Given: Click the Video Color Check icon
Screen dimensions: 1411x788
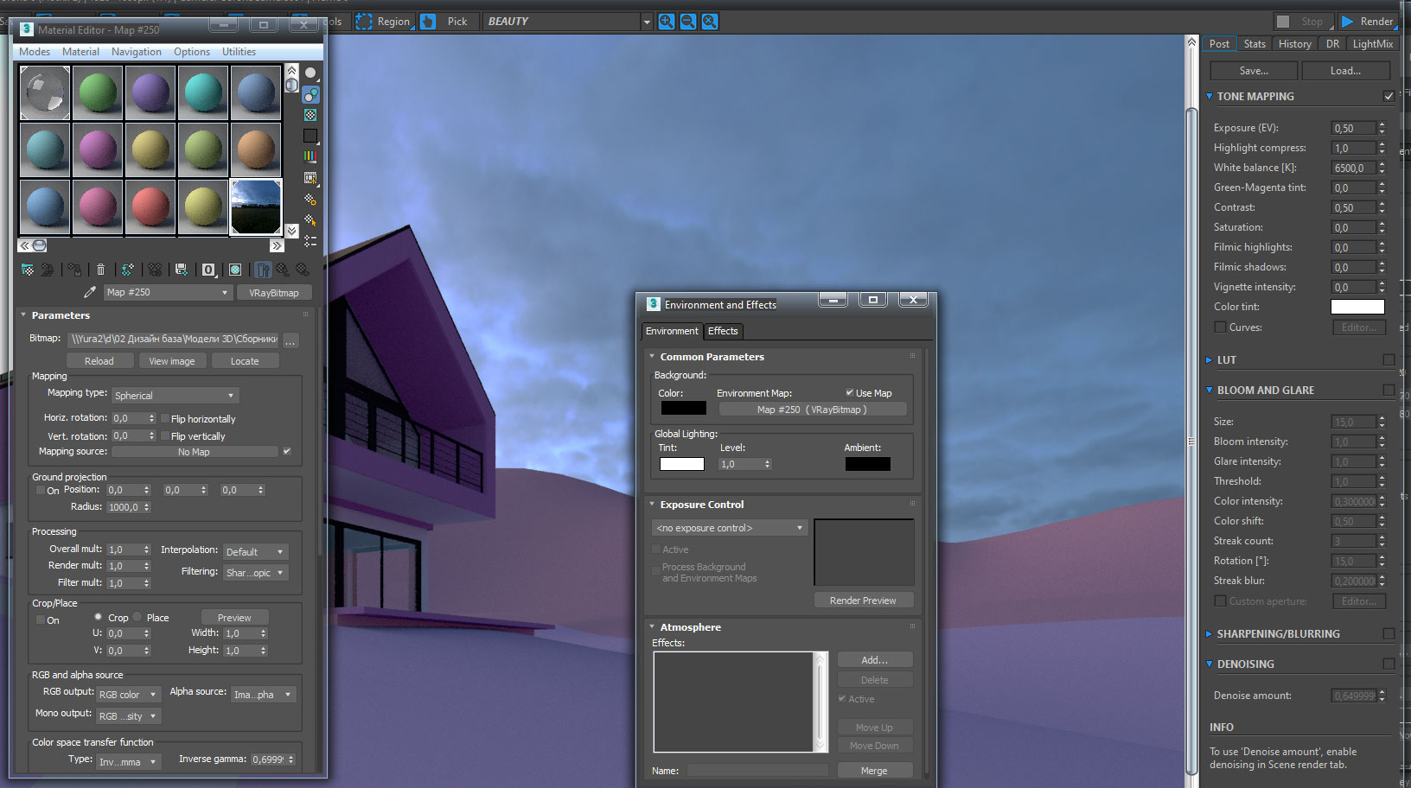Looking at the screenshot, I should pos(310,156).
